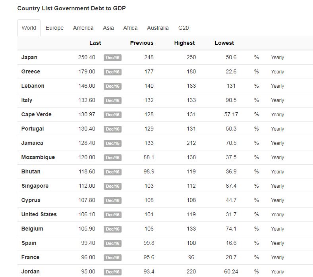Open the America tab
313x277 pixels.
[x=83, y=28]
